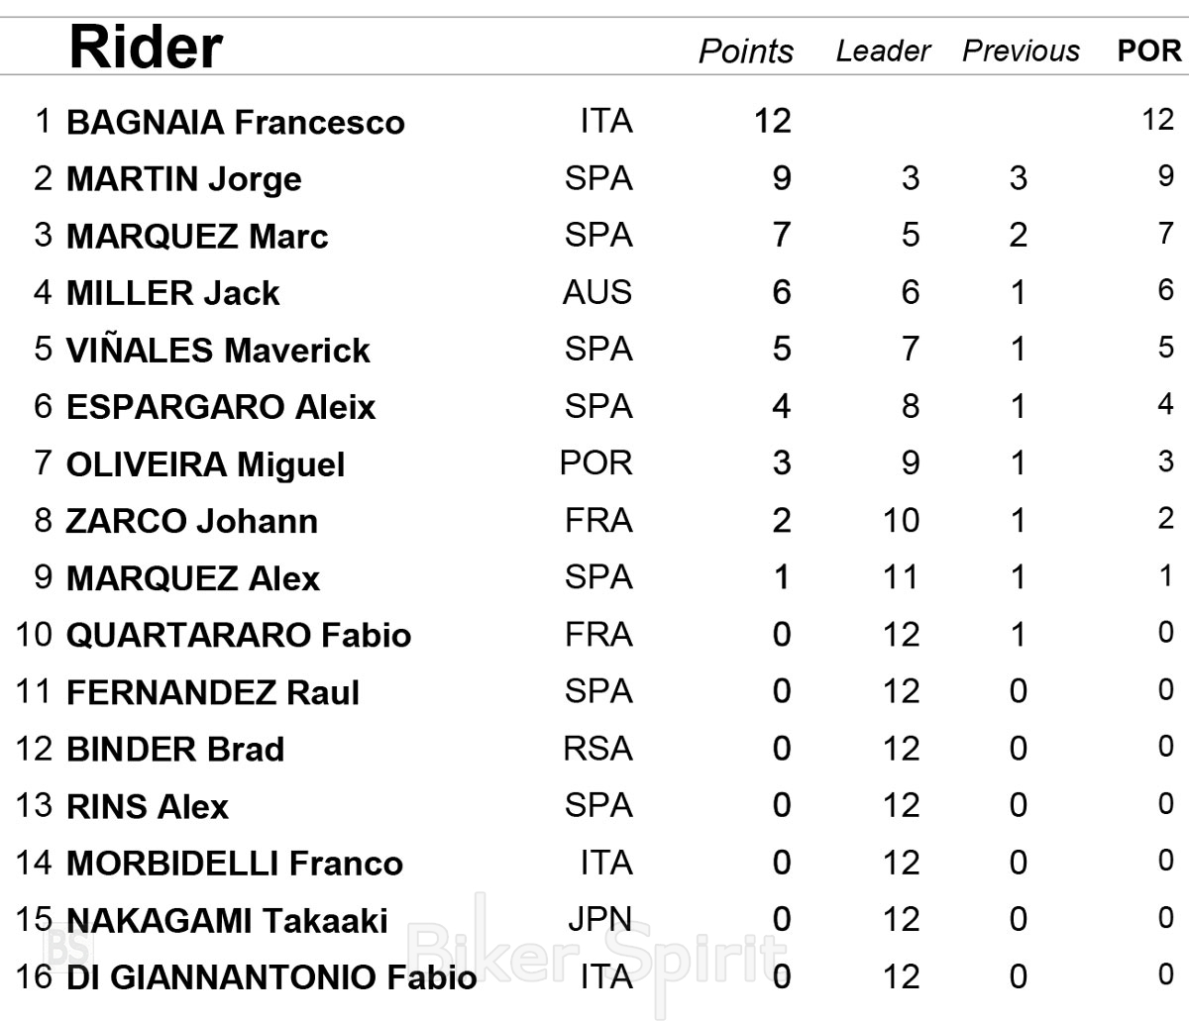Click the Previous column header
The width and height of the screenshot is (1189, 1023).
[1021, 51]
